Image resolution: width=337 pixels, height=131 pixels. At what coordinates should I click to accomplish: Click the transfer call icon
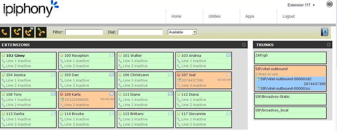[17, 32]
